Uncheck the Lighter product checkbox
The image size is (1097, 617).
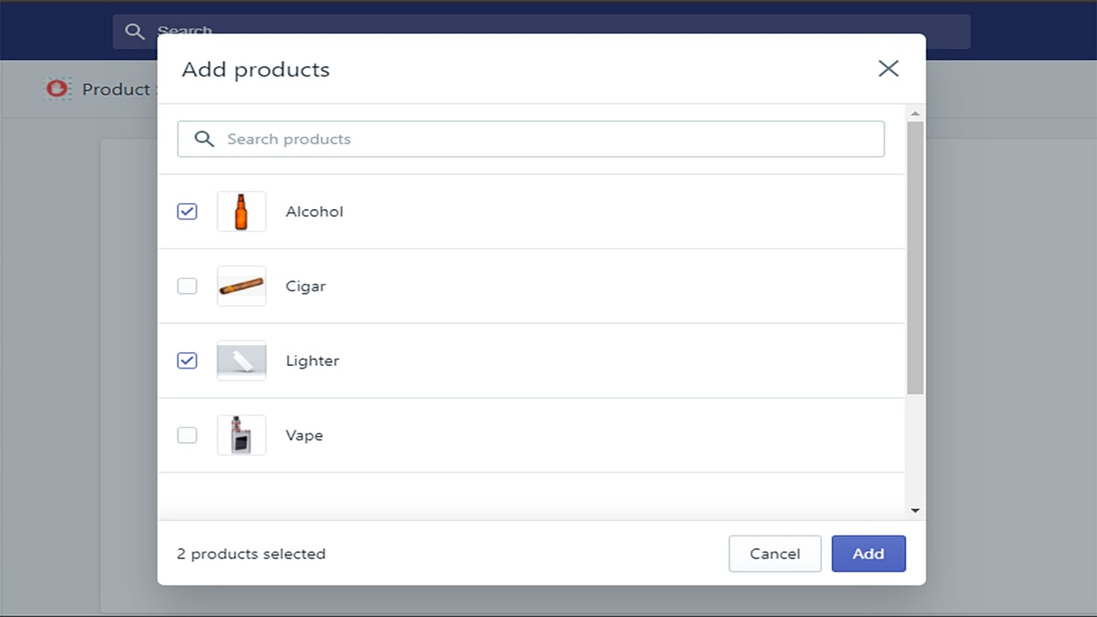(187, 360)
